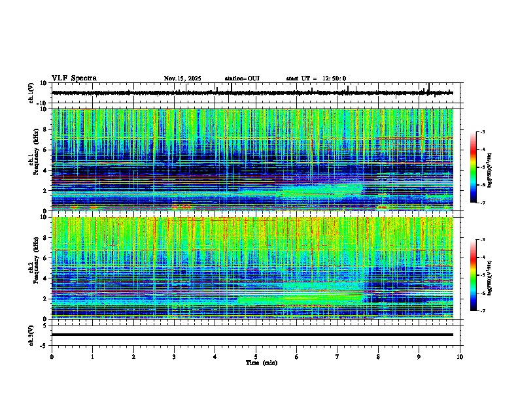
Task: Click the '2' tick on Time axis
Action: [x=133, y=357]
